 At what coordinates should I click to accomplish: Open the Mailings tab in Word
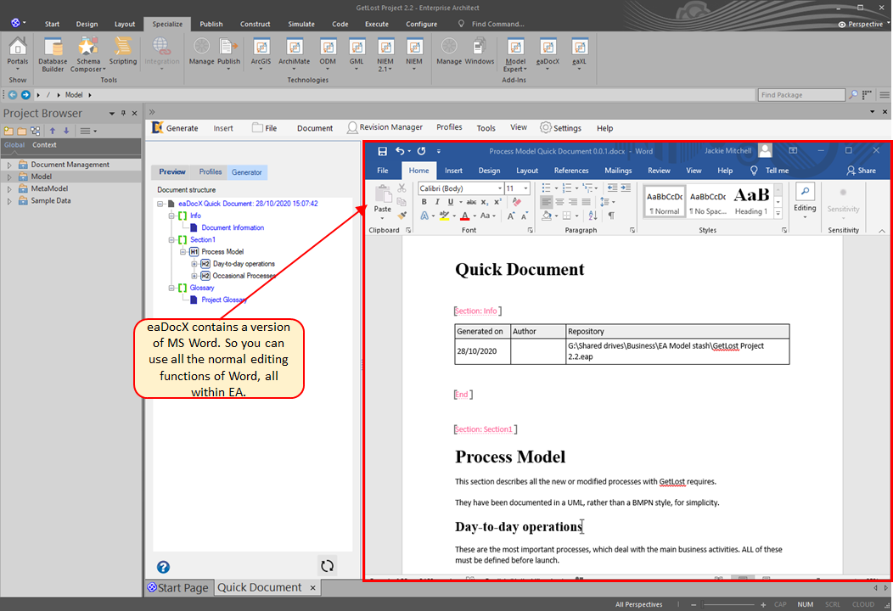[618, 171]
